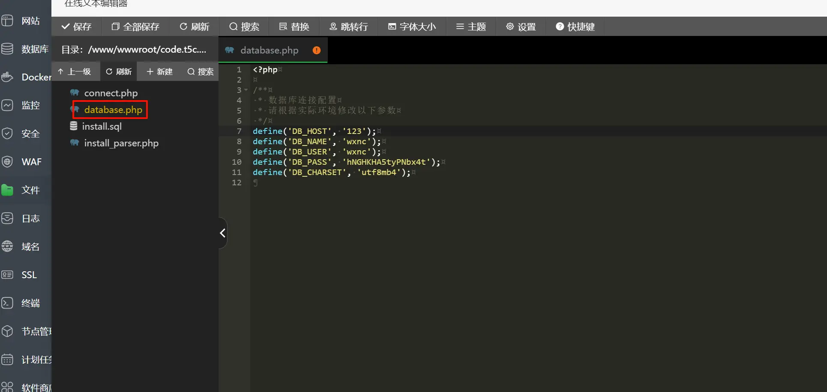Fold the comment block on line 3
Image resolution: width=827 pixels, height=392 pixels.
[245, 90]
